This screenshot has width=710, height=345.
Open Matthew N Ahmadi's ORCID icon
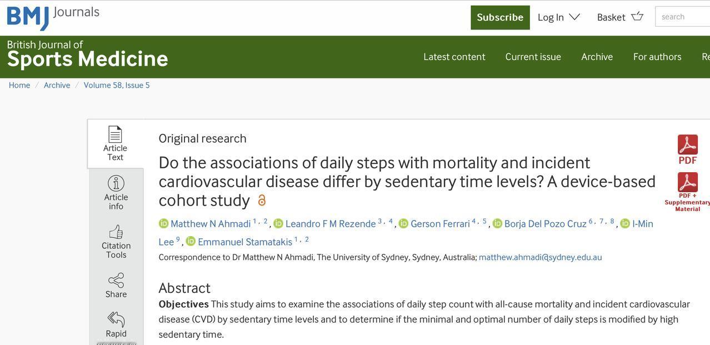click(163, 223)
